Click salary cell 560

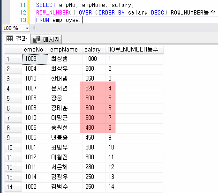pyautogui.click(x=94, y=79)
